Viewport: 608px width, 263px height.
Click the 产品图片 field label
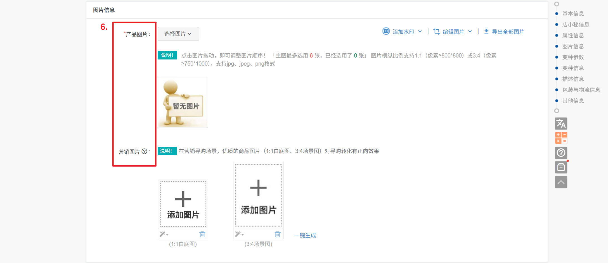(x=137, y=34)
